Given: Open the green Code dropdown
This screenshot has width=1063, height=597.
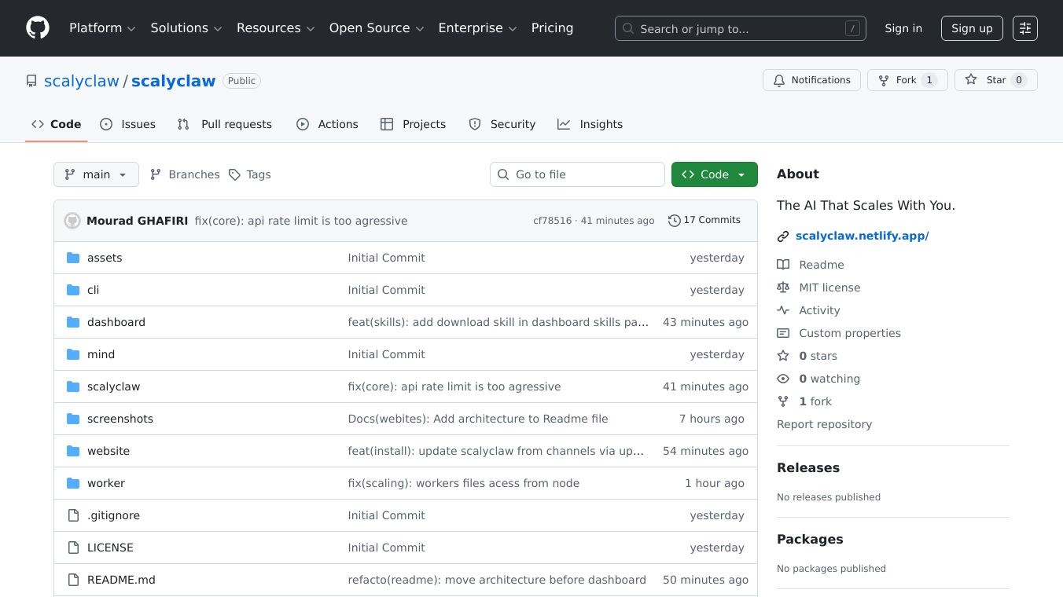Looking at the screenshot, I should coord(714,174).
